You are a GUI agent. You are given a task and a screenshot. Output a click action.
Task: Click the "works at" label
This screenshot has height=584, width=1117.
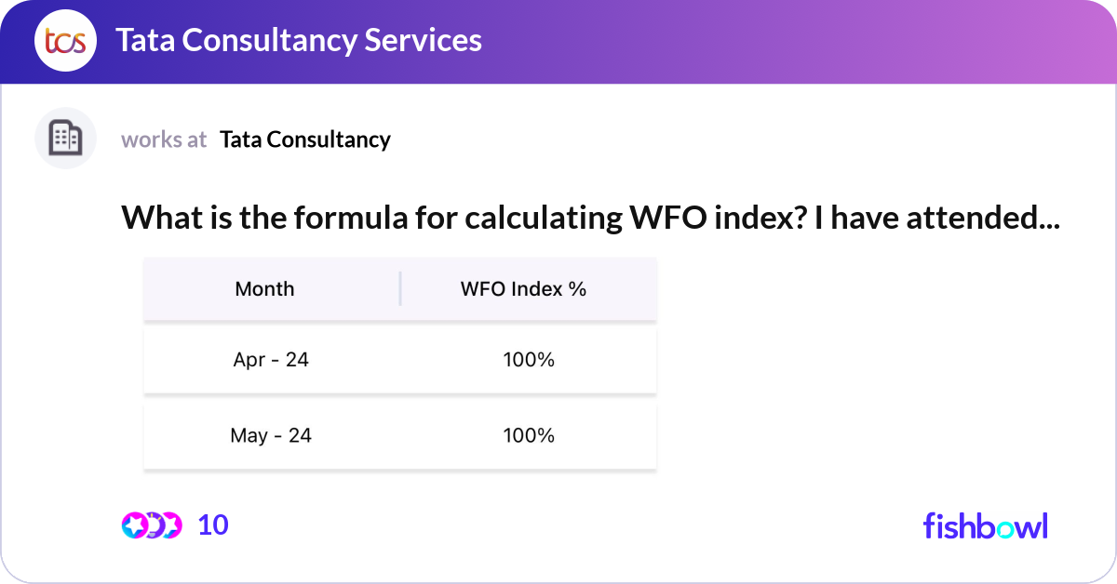click(164, 139)
